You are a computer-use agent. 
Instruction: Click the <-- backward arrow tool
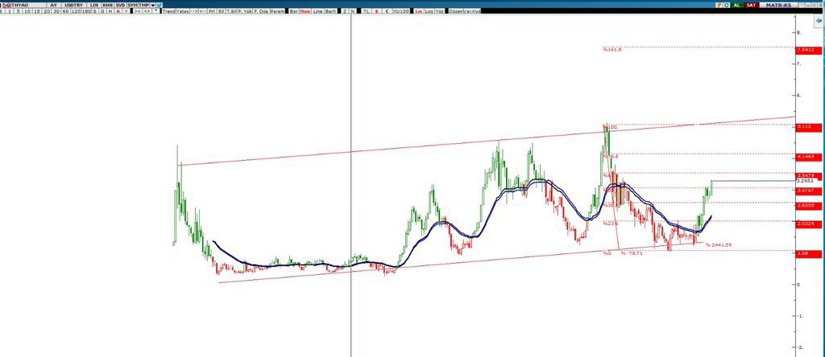(x=203, y=11)
